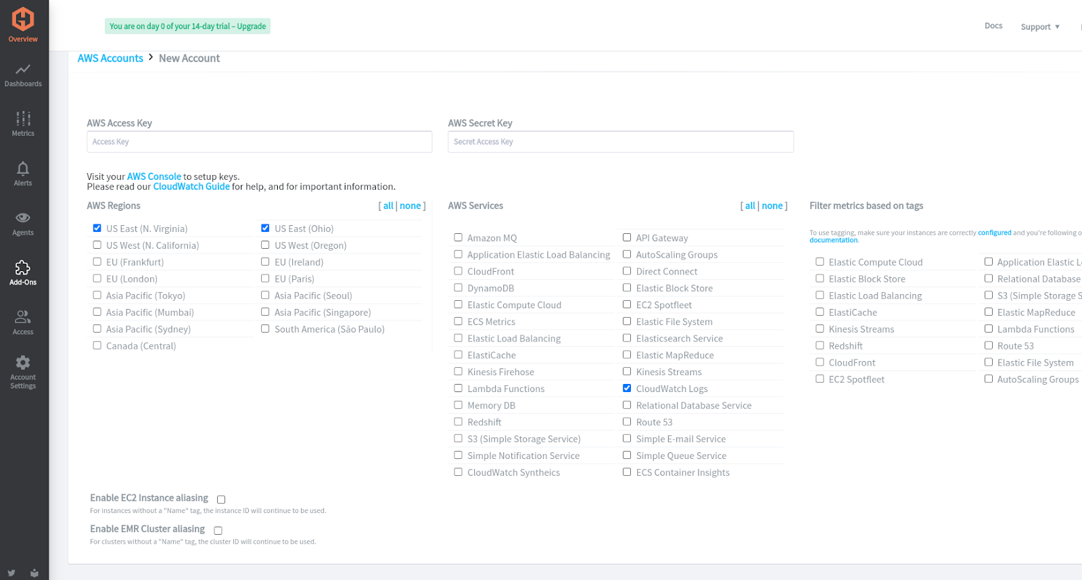Check Kinesis Firehose service

pyautogui.click(x=458, y=371)
